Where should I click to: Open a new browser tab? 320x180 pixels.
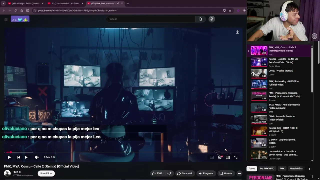tap(128, 3)
